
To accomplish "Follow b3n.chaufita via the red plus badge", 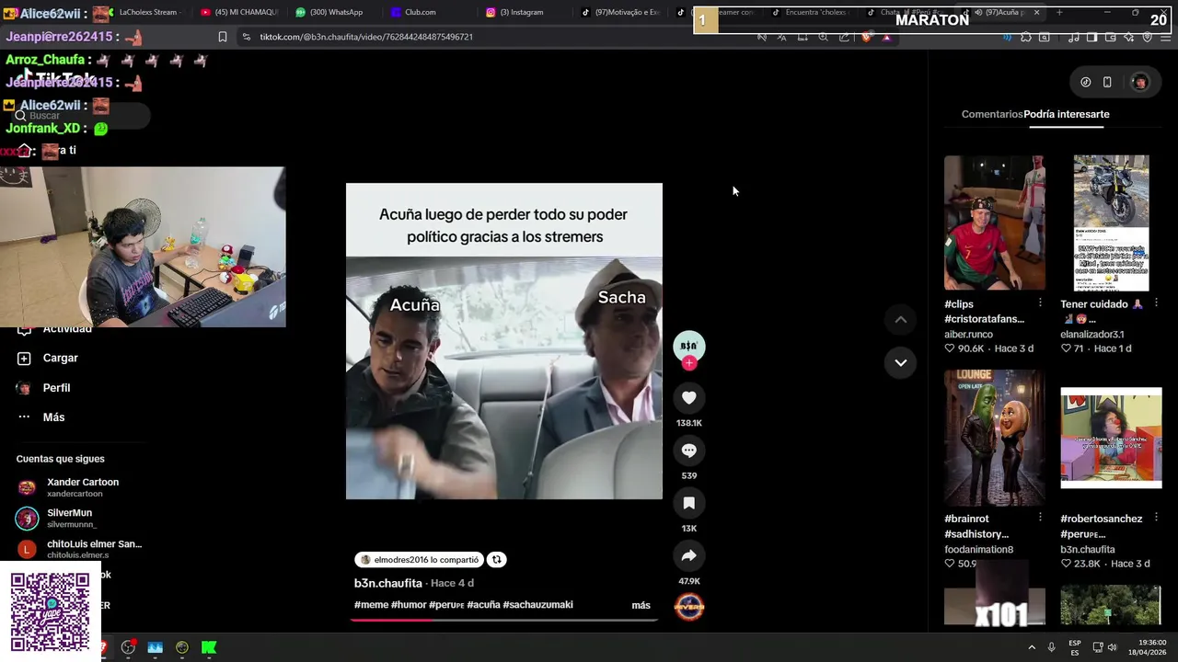I will click(688, 363).
